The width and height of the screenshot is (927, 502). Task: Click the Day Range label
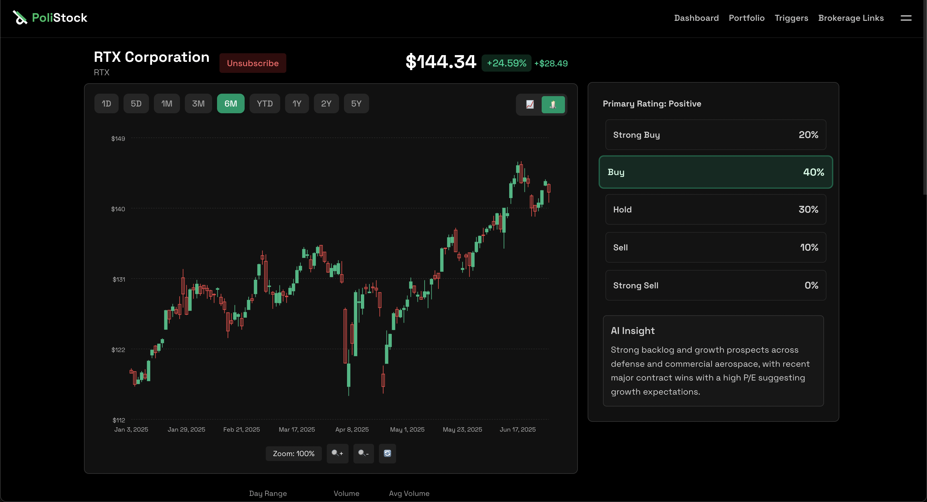pyautogui.click(x=268, y=493)
